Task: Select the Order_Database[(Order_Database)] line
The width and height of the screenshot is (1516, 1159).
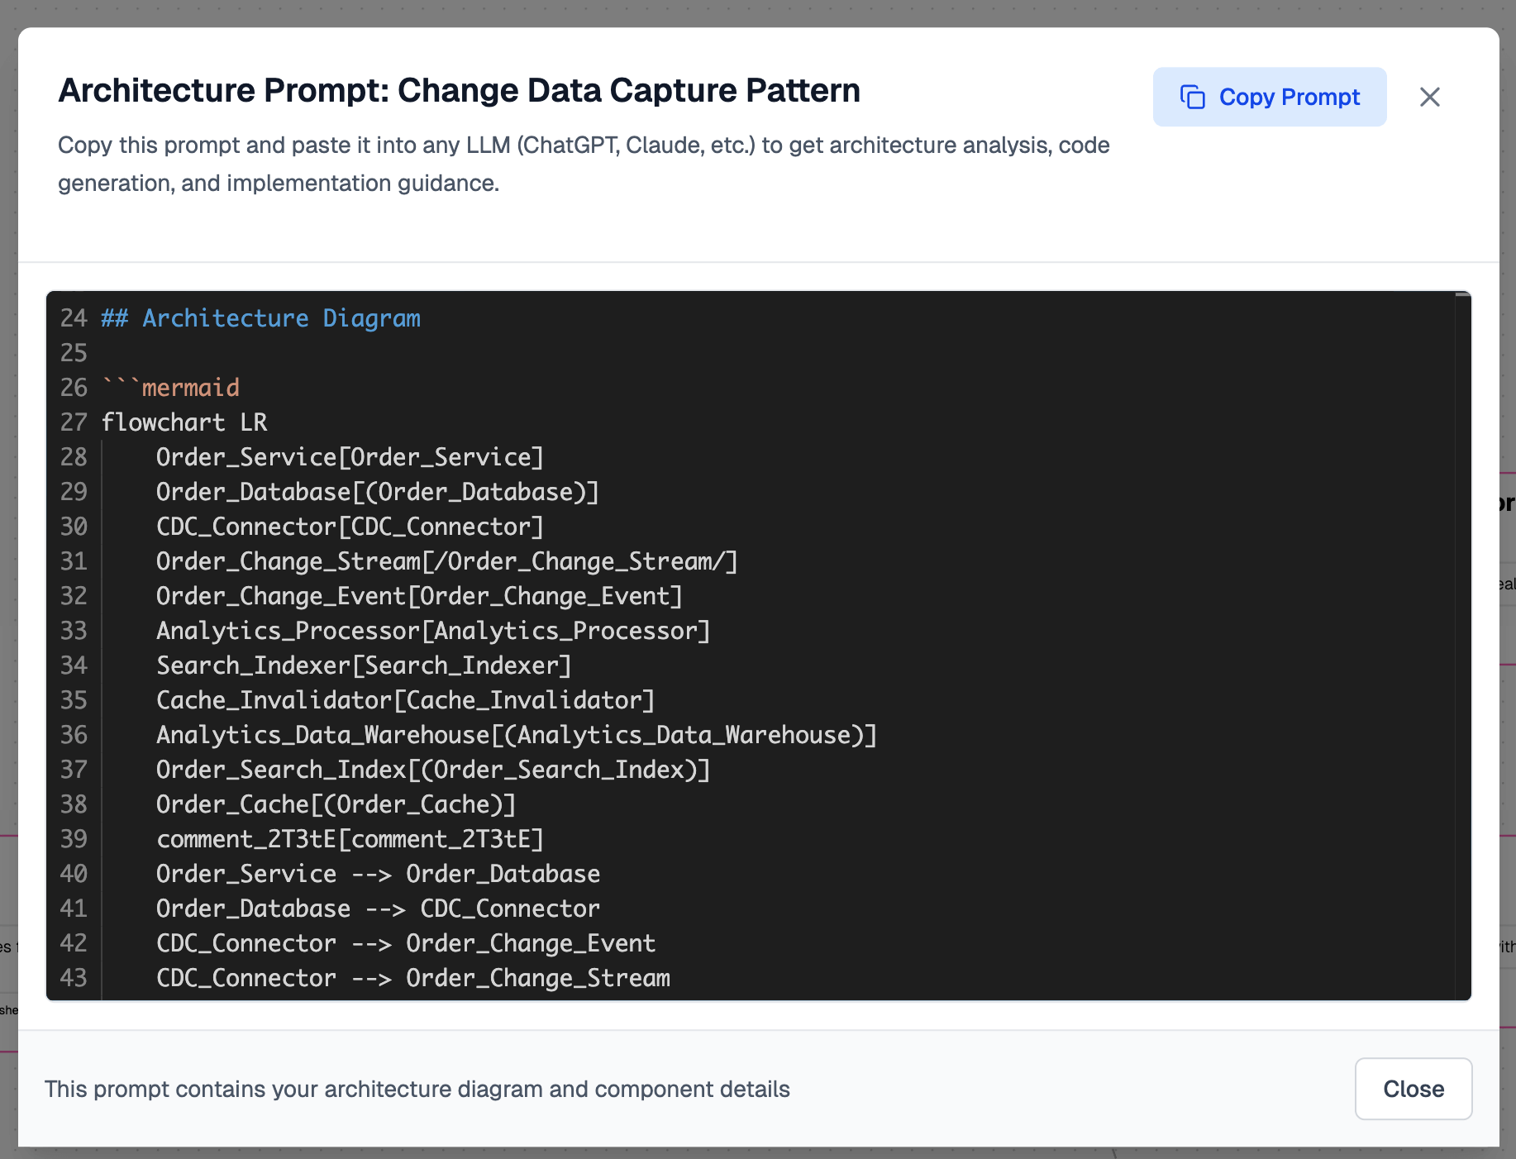Action: pos(377,492)
